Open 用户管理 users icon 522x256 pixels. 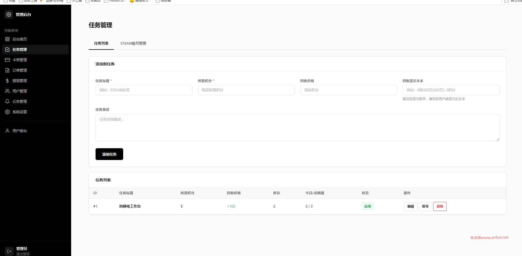[x=7, y=91]
